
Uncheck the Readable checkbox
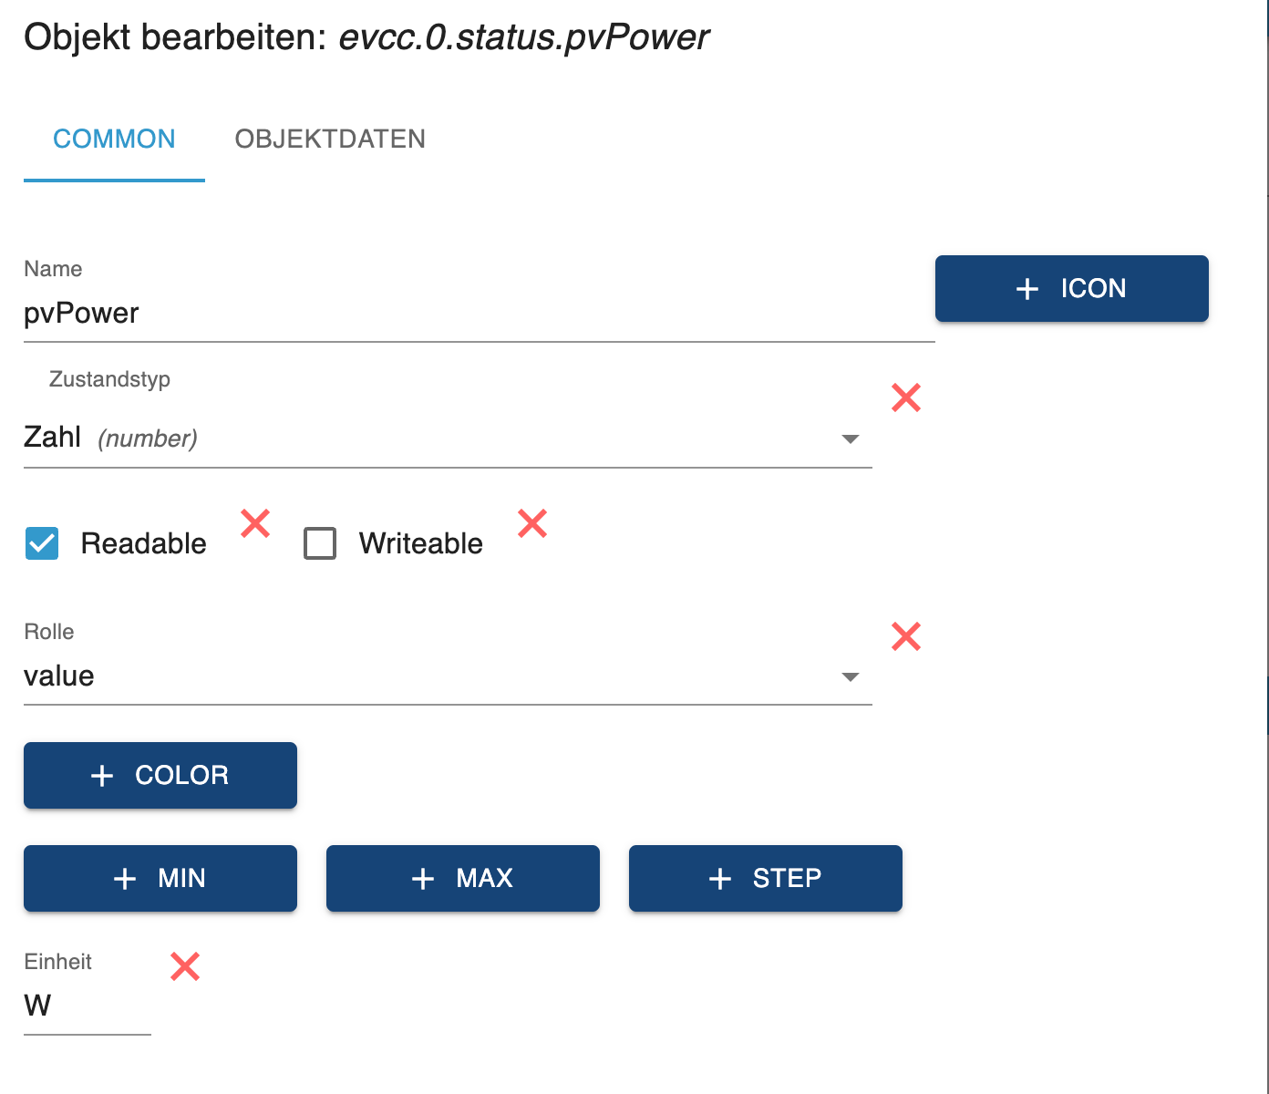point(42,543)
